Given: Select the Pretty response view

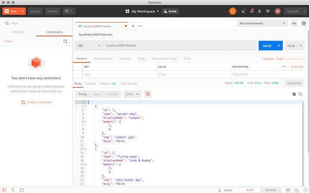Looking at the screenshot, I should 83,94.
